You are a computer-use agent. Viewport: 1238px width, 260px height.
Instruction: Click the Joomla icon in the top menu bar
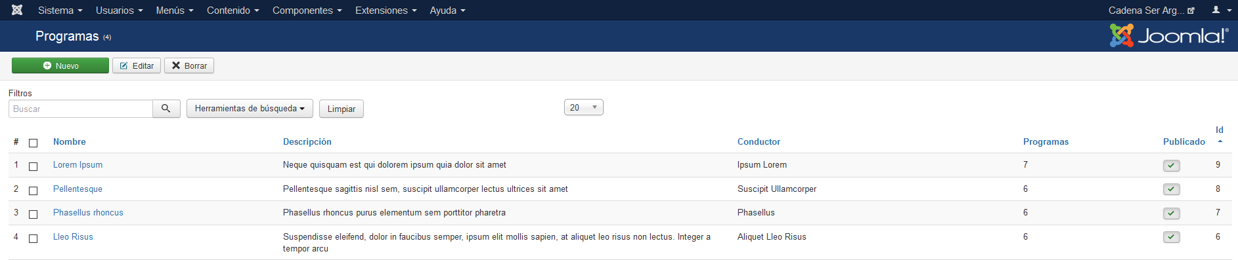click(x=17, y=10)
